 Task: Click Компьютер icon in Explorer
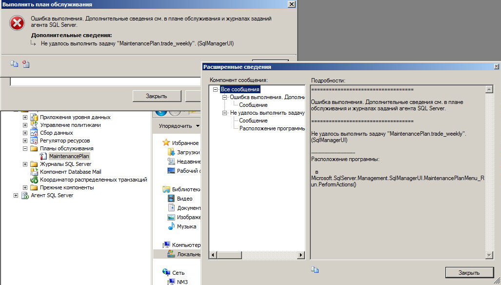[x=166, y=245]
